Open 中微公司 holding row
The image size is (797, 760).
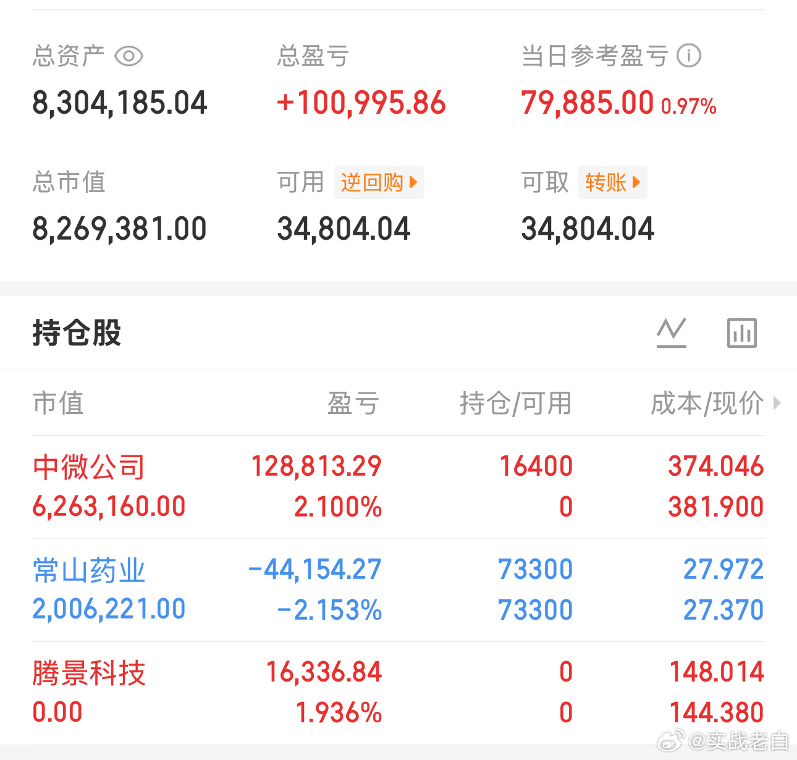point(399,487)
